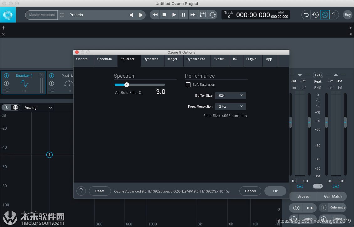Toggle the repeat cycle icon

coord(212,15)
